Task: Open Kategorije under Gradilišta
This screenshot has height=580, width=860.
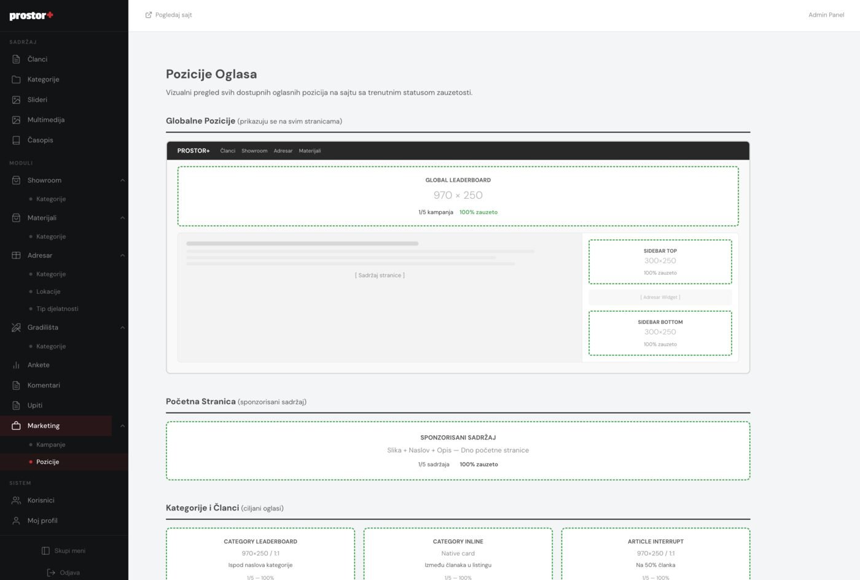Action: (x=51, y=346)
